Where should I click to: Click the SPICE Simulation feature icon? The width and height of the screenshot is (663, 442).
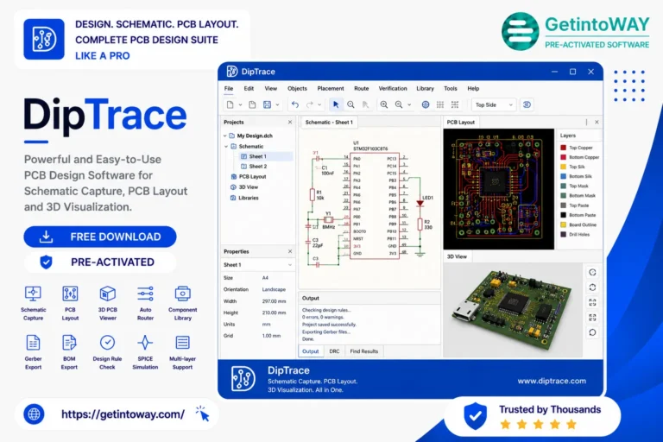(145, 343)
